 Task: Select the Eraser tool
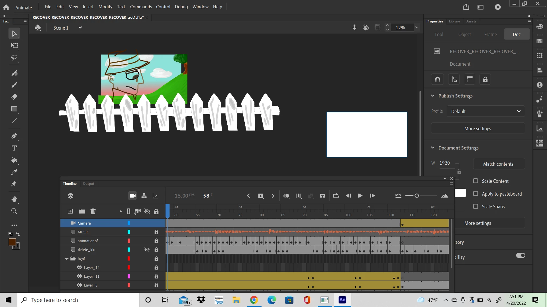[x=14, y=97]
